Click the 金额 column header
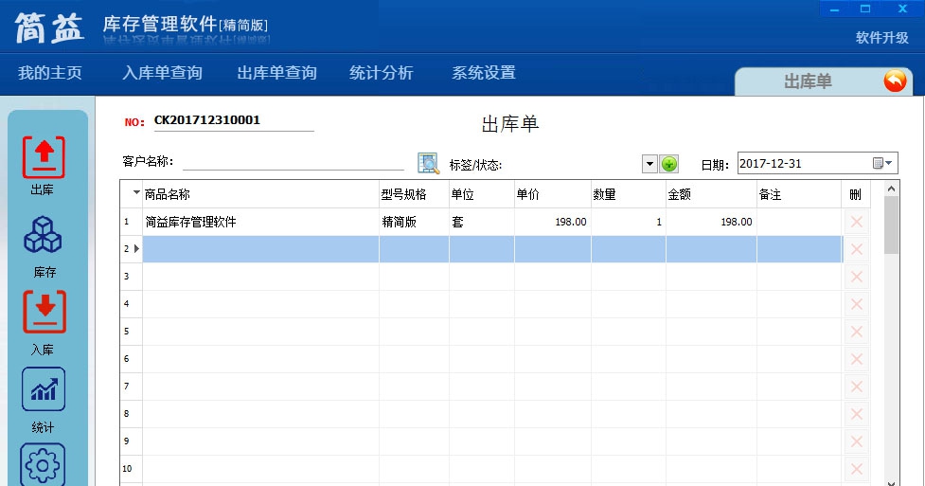The width and height of the screenshot is (925, 486). pyautogui.click(x=711, y=194)
